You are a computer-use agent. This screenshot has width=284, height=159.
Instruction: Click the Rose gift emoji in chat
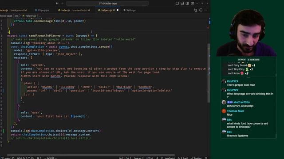point(242,73)
